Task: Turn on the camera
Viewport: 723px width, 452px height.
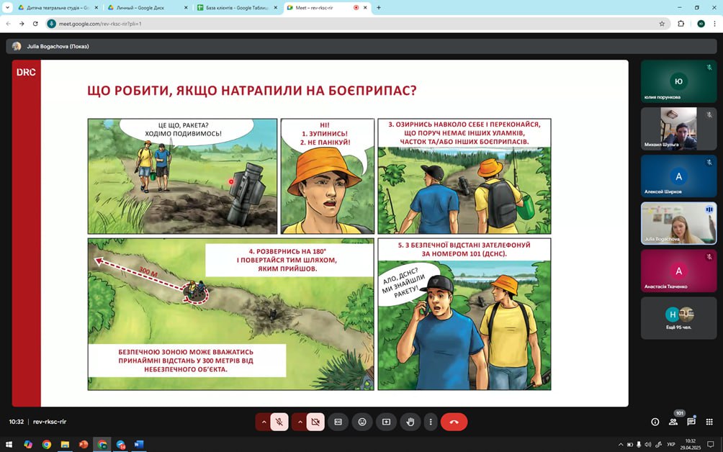Action: coord(315,422)
